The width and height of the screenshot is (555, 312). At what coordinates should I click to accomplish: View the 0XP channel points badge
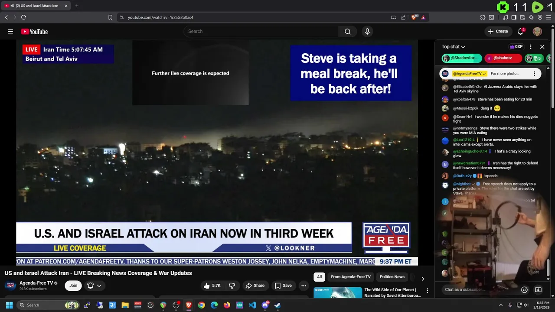click(516, 47)
